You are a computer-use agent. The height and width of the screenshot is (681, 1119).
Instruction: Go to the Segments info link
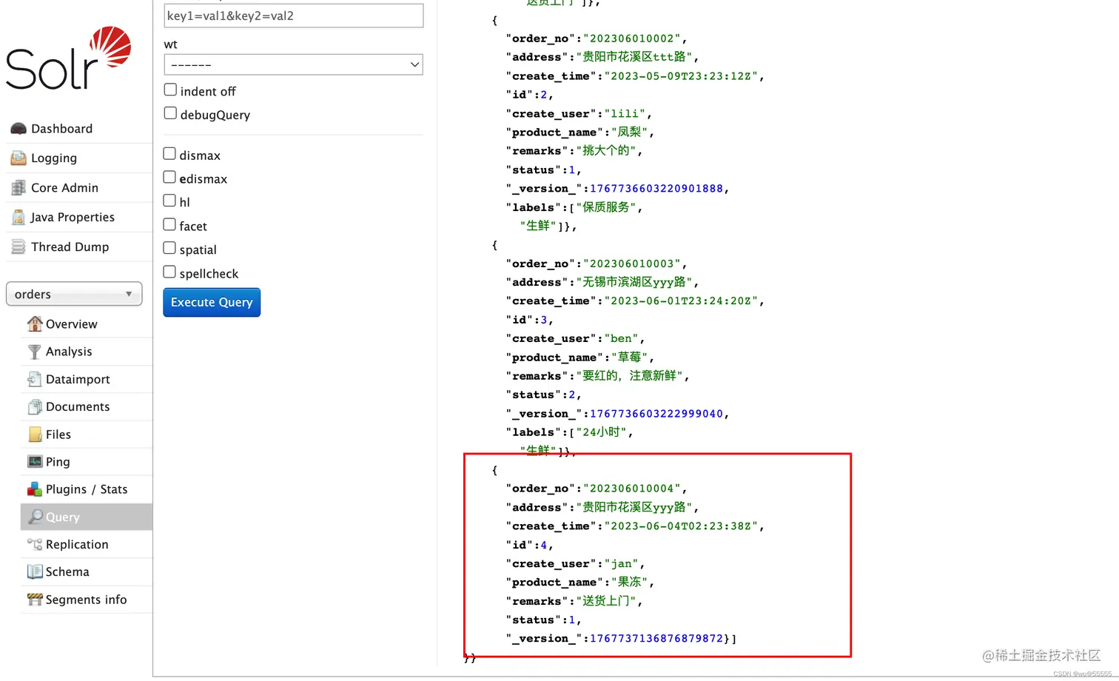click(86, 600)
